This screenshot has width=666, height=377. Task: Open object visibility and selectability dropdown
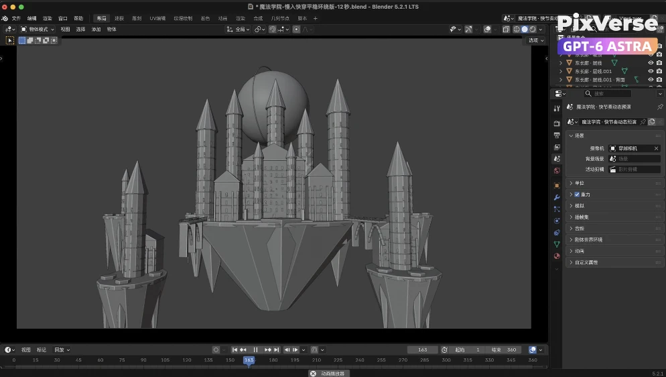point(456,30)
